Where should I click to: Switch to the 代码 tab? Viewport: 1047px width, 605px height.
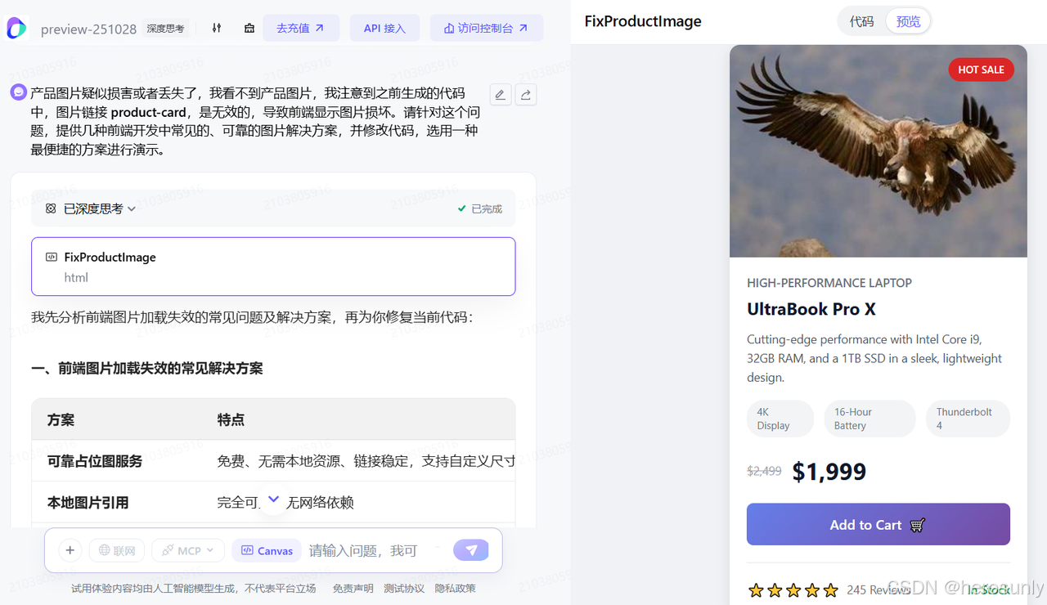861,21
